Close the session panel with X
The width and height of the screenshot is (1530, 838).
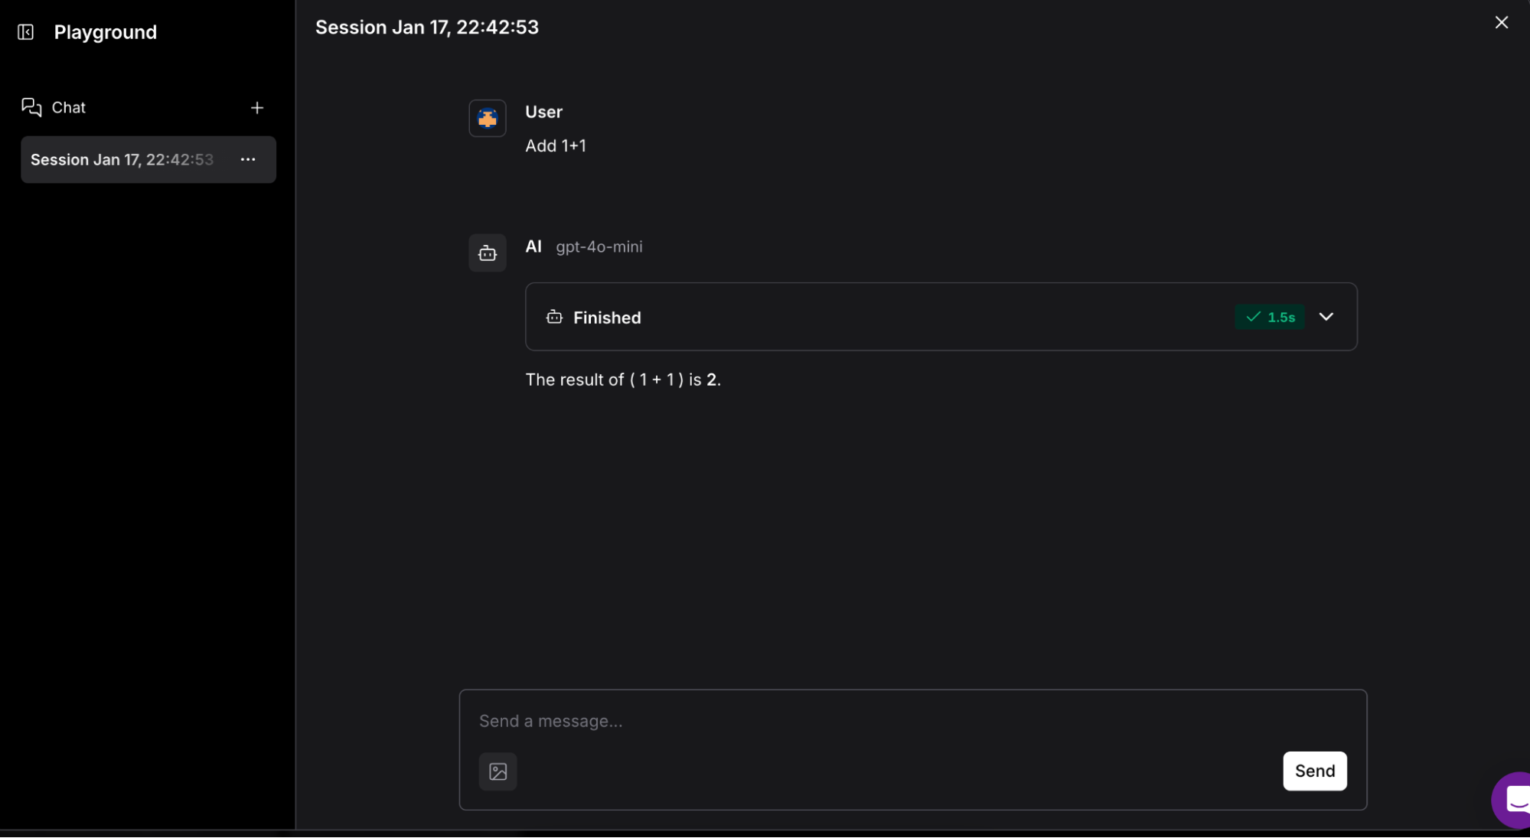(1502, 23)
